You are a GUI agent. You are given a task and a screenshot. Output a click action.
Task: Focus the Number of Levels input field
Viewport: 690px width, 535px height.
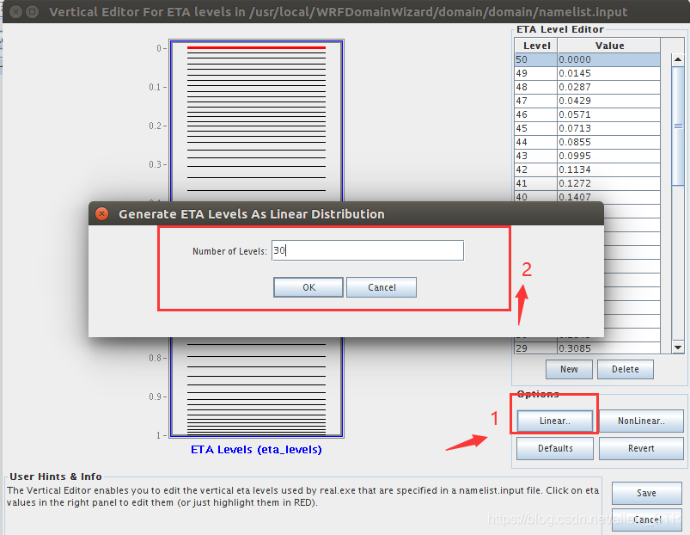(368, 250)
